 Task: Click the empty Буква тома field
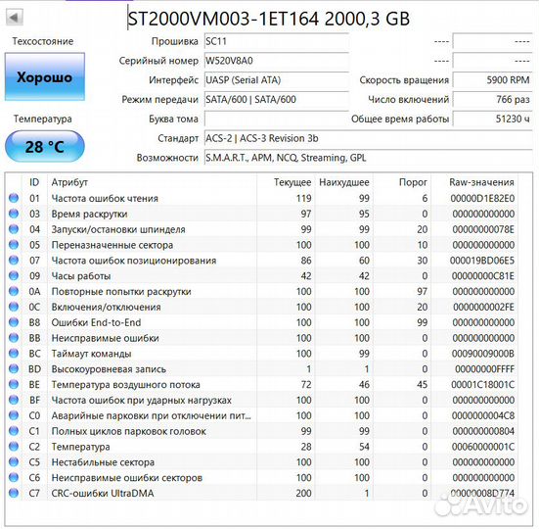tap(277, 120)
